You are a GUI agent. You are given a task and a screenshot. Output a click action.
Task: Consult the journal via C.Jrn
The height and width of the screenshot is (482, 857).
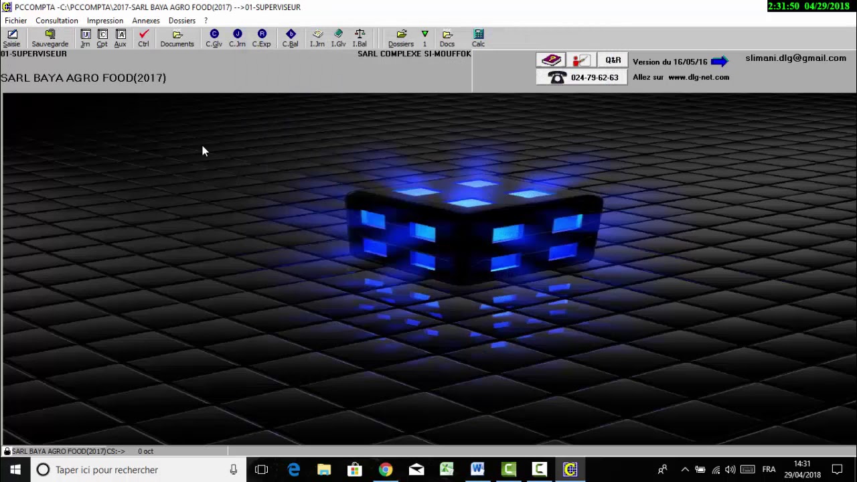pyautogui.click(x=237, y=39)
